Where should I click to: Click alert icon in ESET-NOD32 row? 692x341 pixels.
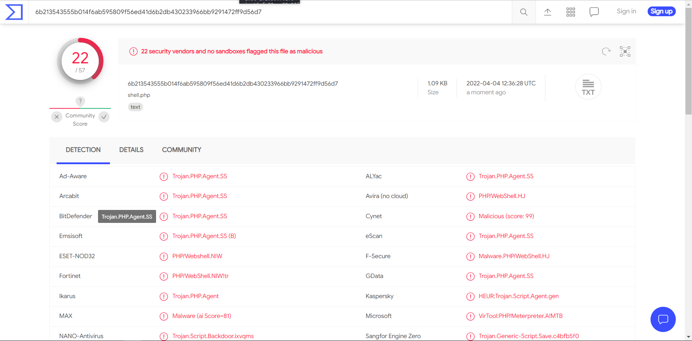tap(164, 256)
